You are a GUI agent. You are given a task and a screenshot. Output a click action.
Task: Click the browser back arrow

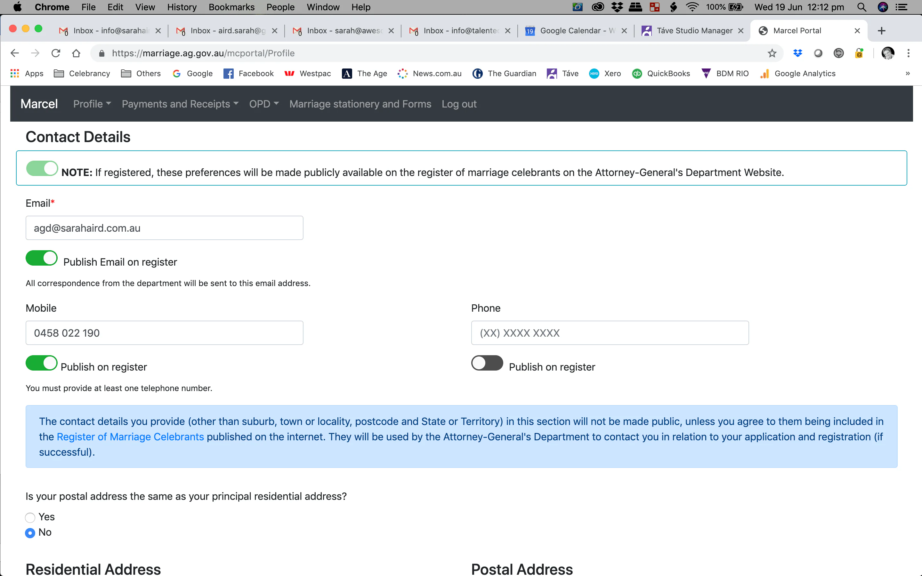pyautogui.click(x=14, y=53)
